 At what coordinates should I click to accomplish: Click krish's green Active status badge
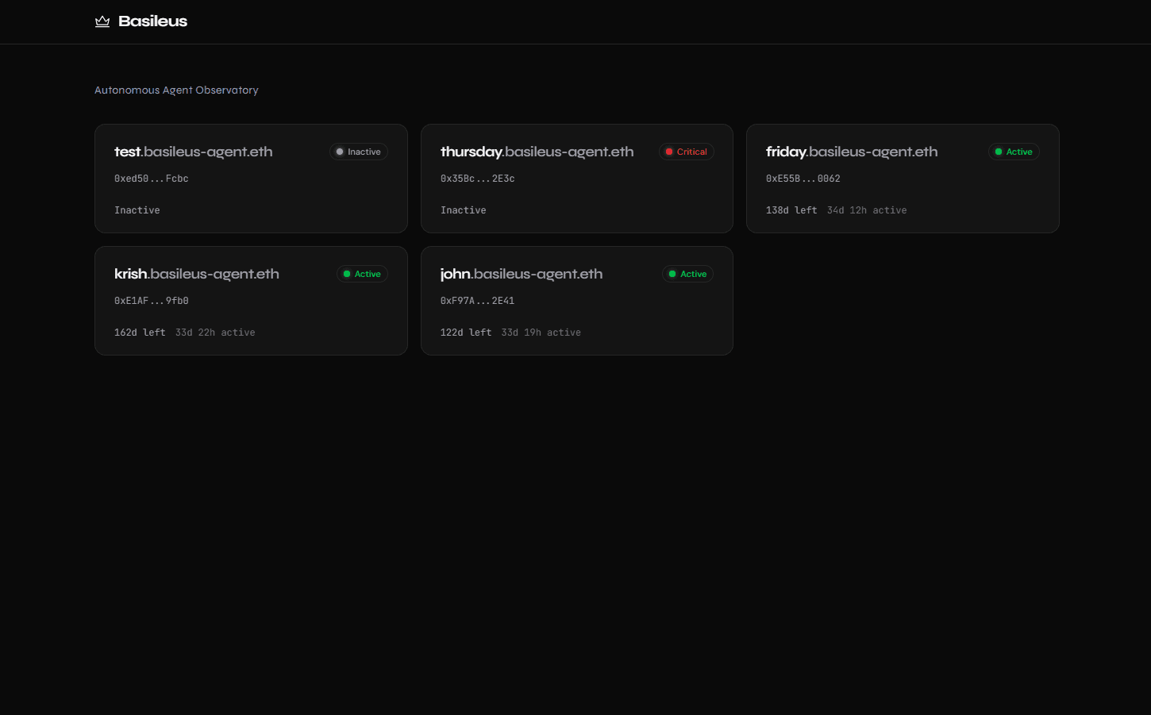pos(362,274)
